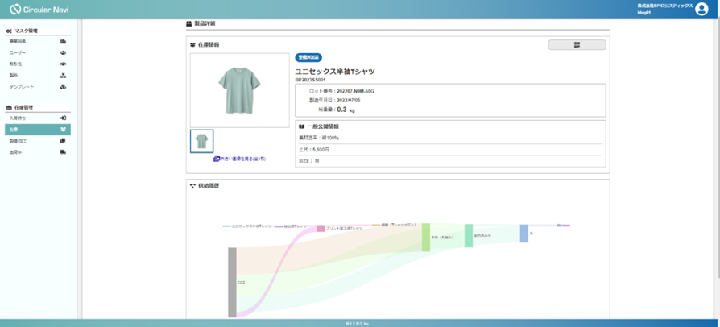Image resolution: width=720 pixels, height=327 pixels.
Task: Select the small T-shirt thumbnail
Action: point(201,141)
